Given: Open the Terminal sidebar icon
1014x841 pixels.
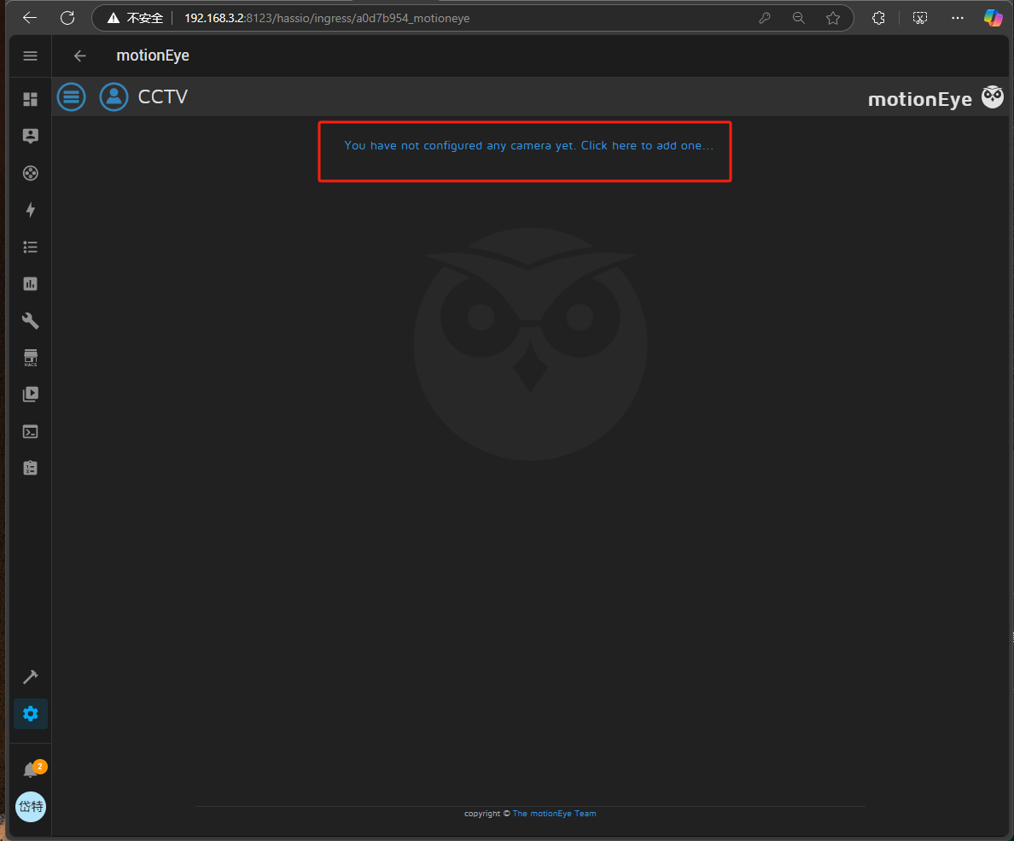Looking at the screenshot, I should click(31, 431).
